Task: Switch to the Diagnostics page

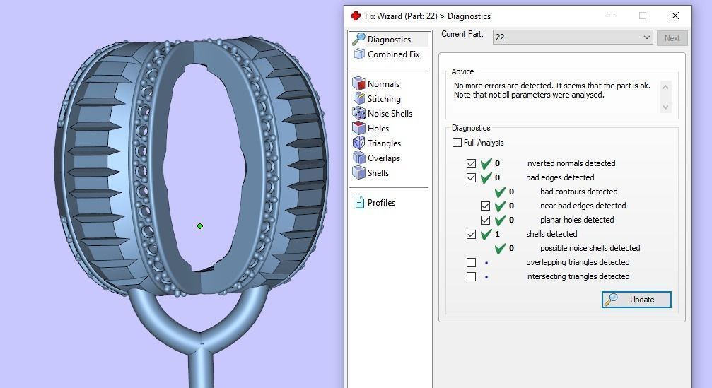Action: pos(389,39)
